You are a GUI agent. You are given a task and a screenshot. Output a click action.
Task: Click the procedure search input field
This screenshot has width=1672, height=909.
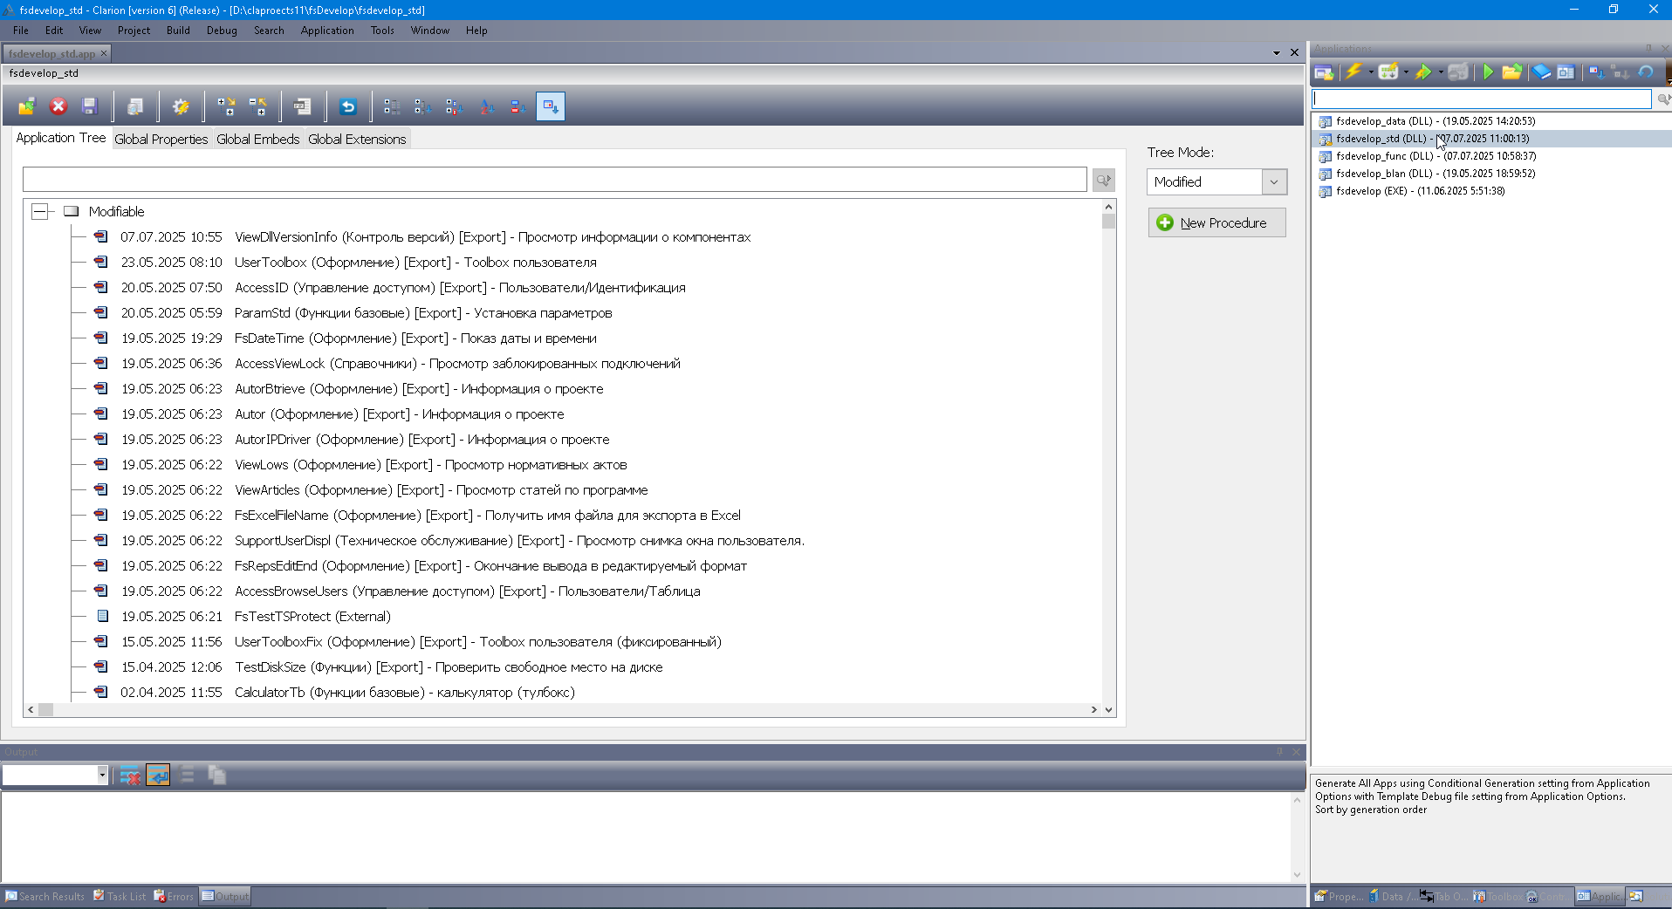pos(554,180)
